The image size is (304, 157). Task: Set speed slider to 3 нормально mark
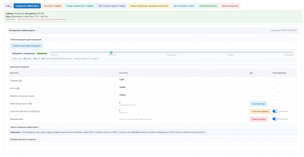(172, 52)
